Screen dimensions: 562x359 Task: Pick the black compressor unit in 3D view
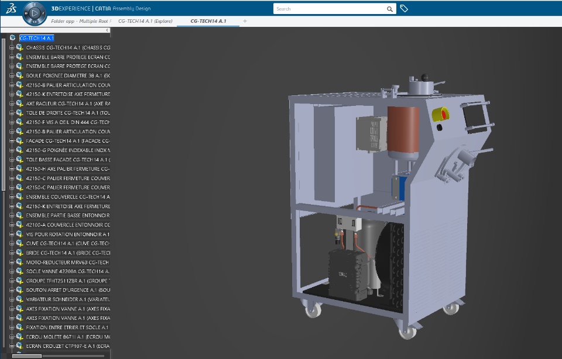(x=348, y=274)
